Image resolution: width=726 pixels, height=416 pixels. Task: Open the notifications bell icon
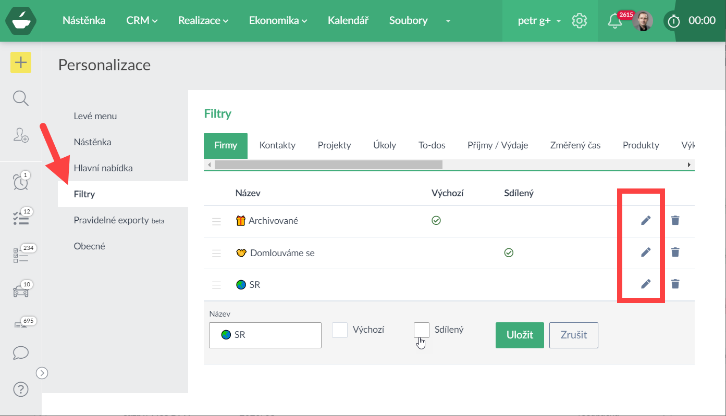pos(615,21)
